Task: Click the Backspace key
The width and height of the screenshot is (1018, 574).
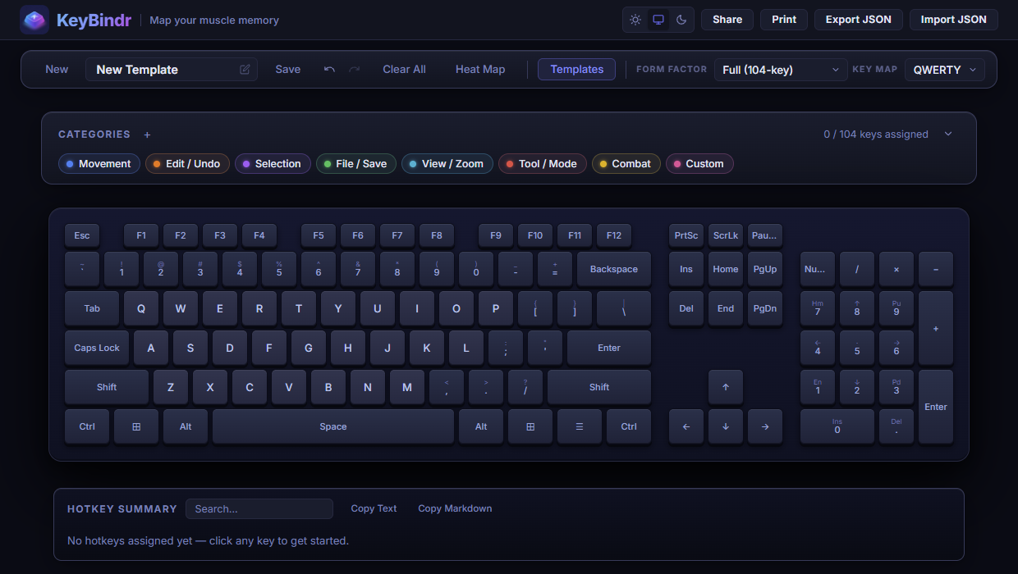Action: (x=614, y=269)
